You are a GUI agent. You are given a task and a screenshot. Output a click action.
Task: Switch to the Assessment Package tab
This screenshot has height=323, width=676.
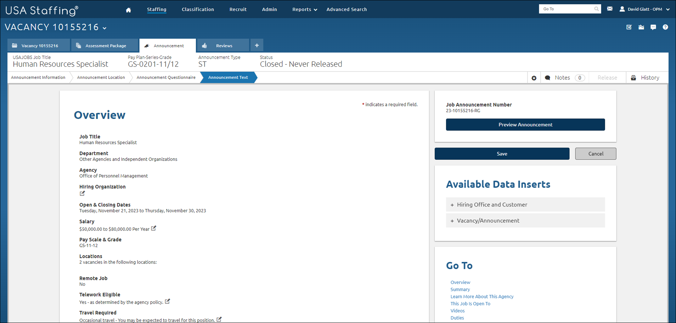[105, 45]
